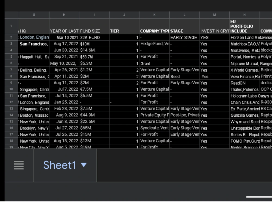Screen dimensions: 272x204
Task: Select the Jun 30, 2022 date cell
Action: (x=64, y=50)
